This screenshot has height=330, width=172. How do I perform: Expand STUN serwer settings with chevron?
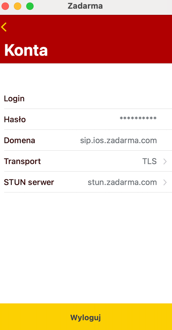pyautogui.click(x=165, y=183)
